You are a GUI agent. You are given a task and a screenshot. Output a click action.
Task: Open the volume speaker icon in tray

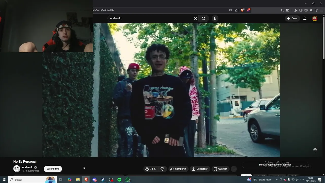[297, 180]
